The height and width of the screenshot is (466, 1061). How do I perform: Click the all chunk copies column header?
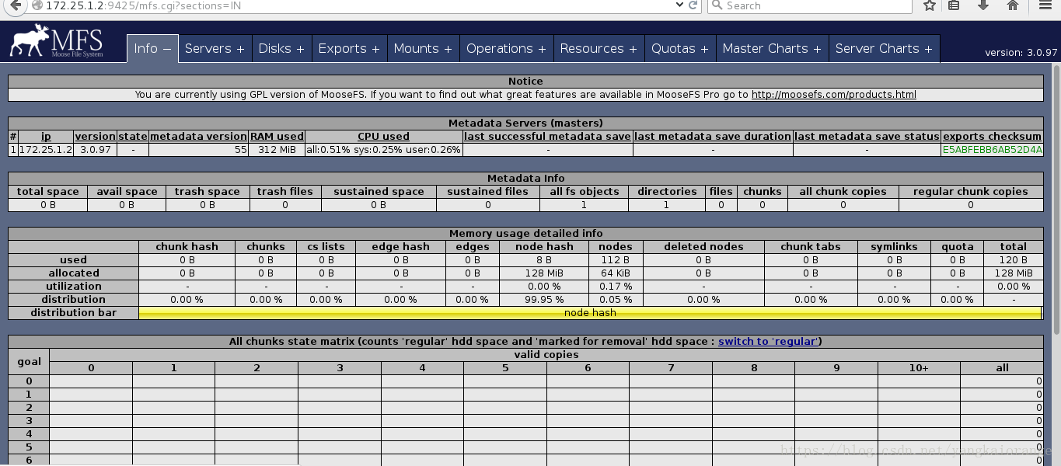(843, 191)
